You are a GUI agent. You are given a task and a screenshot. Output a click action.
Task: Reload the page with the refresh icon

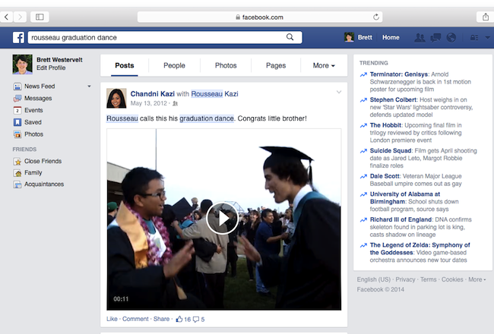[376, 17]
